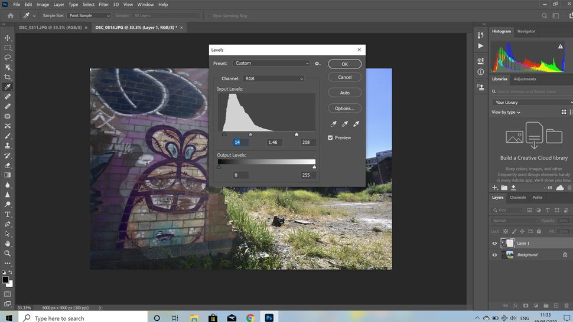573x322 pixels.
Task: Select the Zoom tool
Action: [7, 254]
